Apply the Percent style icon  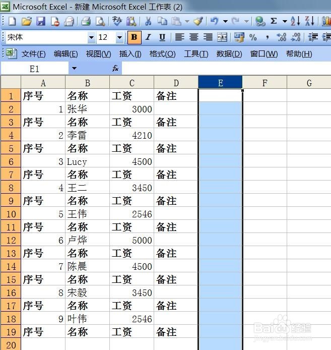253,37
